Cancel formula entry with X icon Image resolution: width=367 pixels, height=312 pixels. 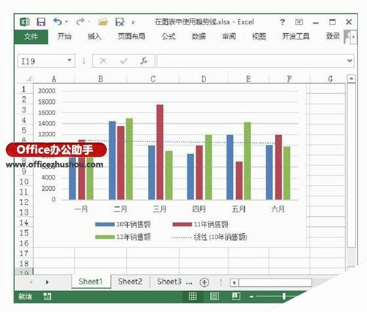click(x=103, y=61)
